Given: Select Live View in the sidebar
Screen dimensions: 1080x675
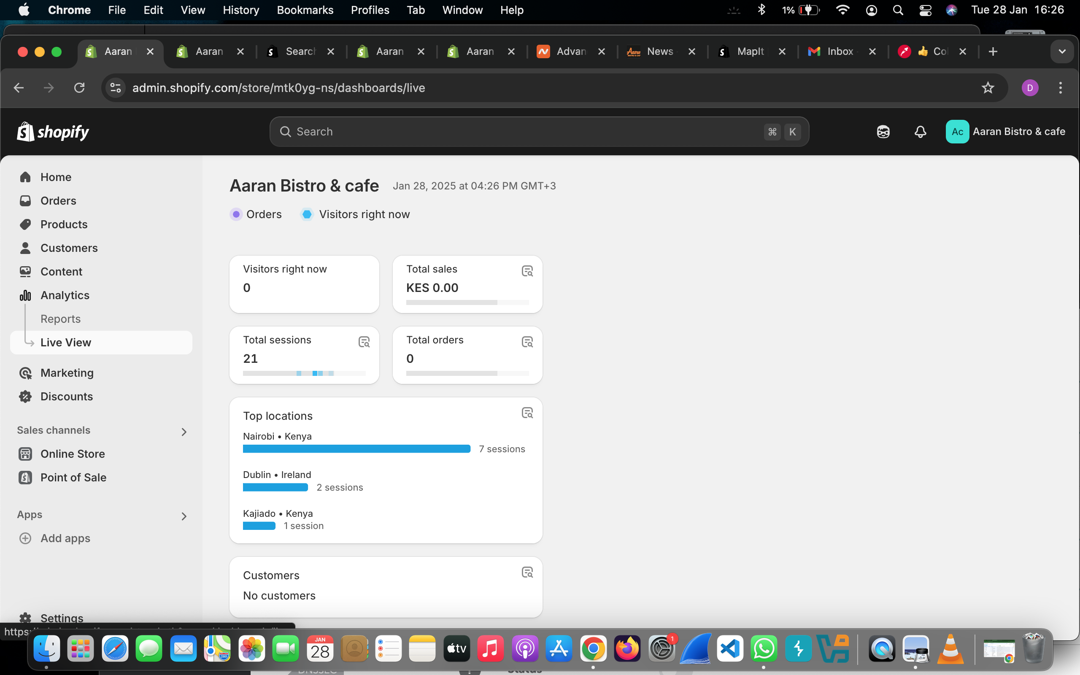Looking at the screenshot, I should pos(101,343).
